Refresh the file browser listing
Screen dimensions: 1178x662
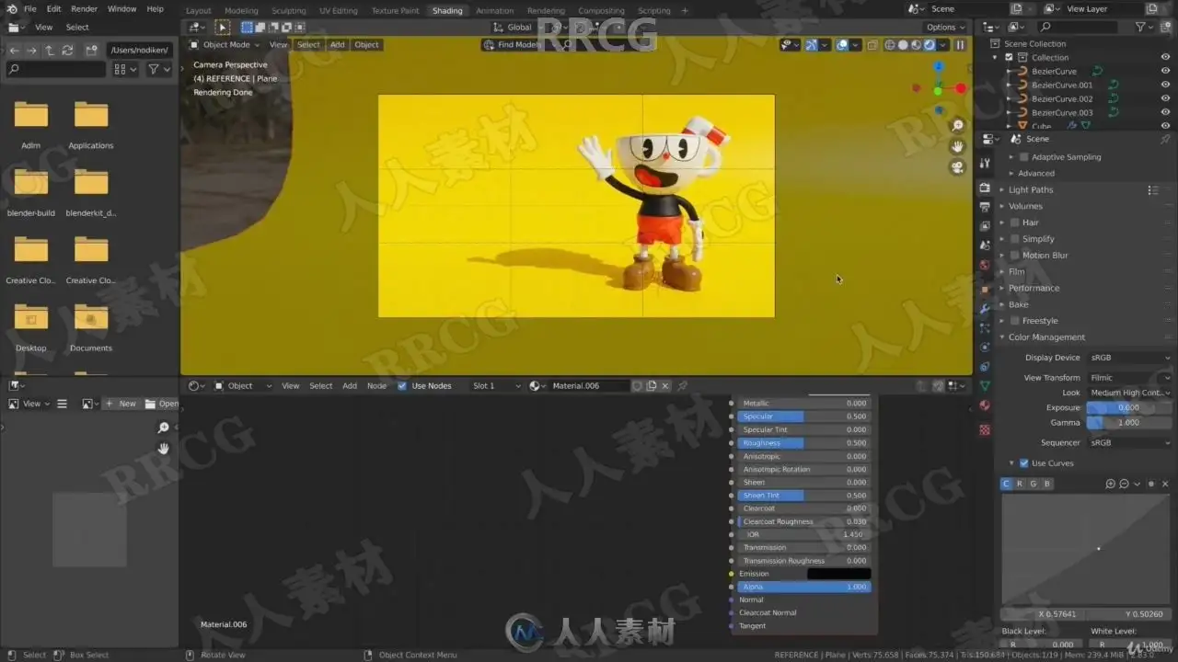click(66, 51)
